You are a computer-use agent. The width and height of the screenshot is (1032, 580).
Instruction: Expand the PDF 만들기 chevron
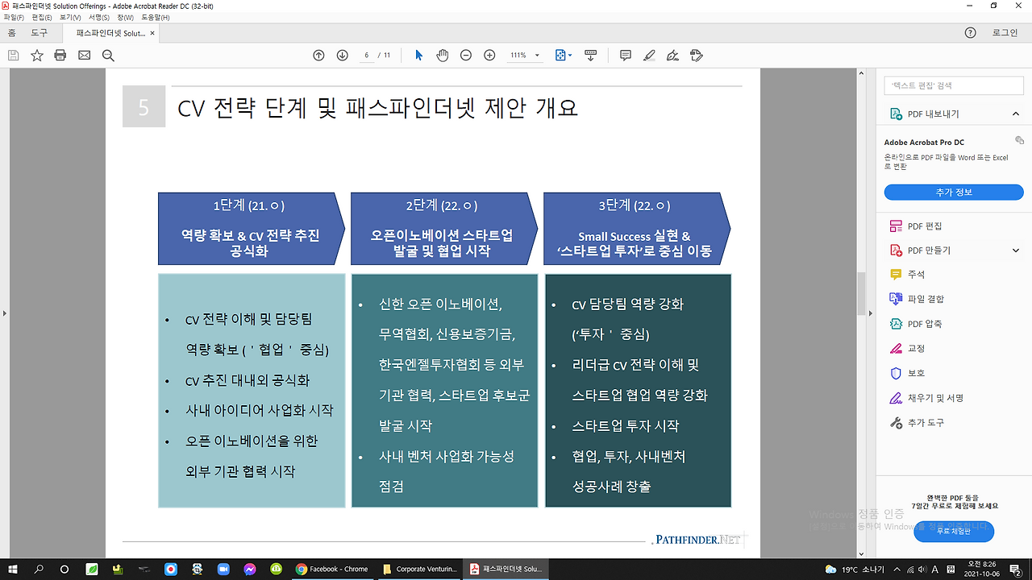(1016, 251)
